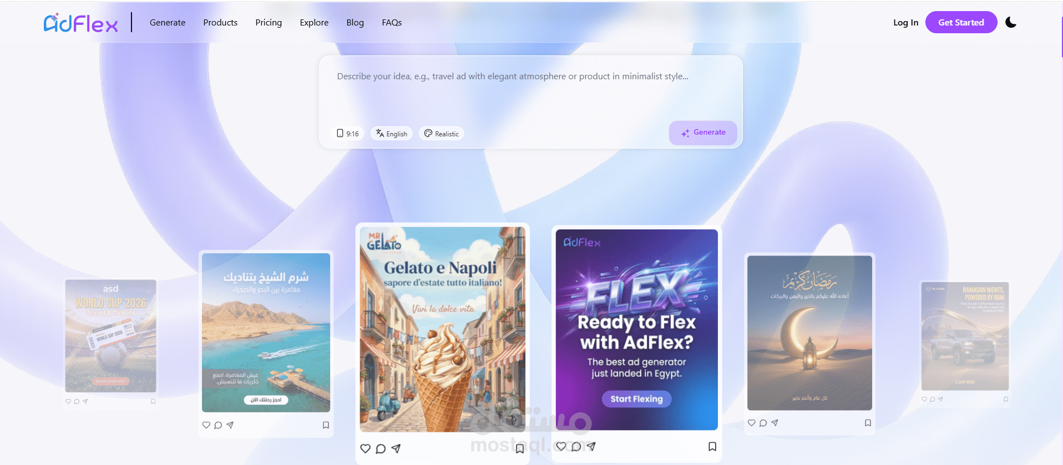Like the Ramadan Kareem crescent ad
Viewport: 1063px width, 465px height.
click(752, 423)
